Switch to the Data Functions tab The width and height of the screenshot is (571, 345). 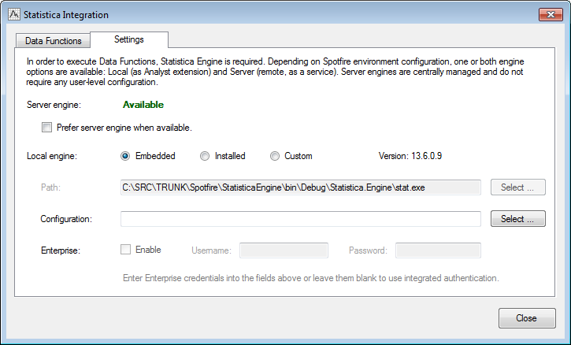[53, 40]
